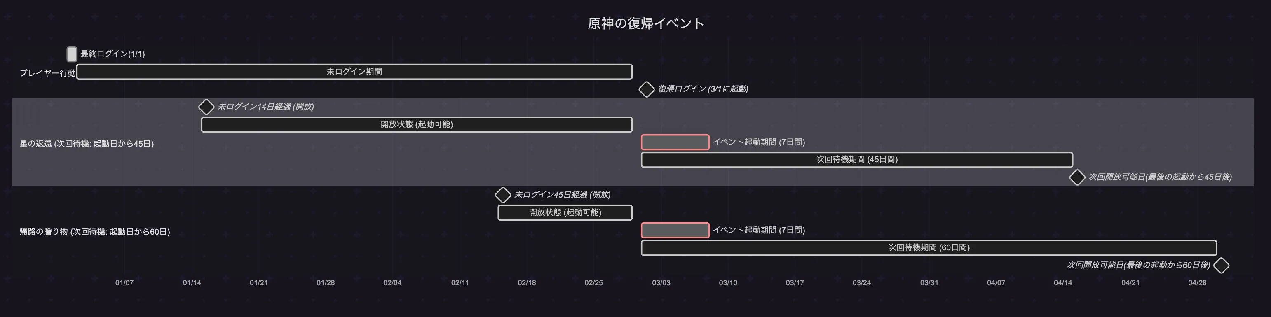The image size is (1271, 317).
Task: Click the プレイヤー行動 section label
Action: (x=47, y=73)
